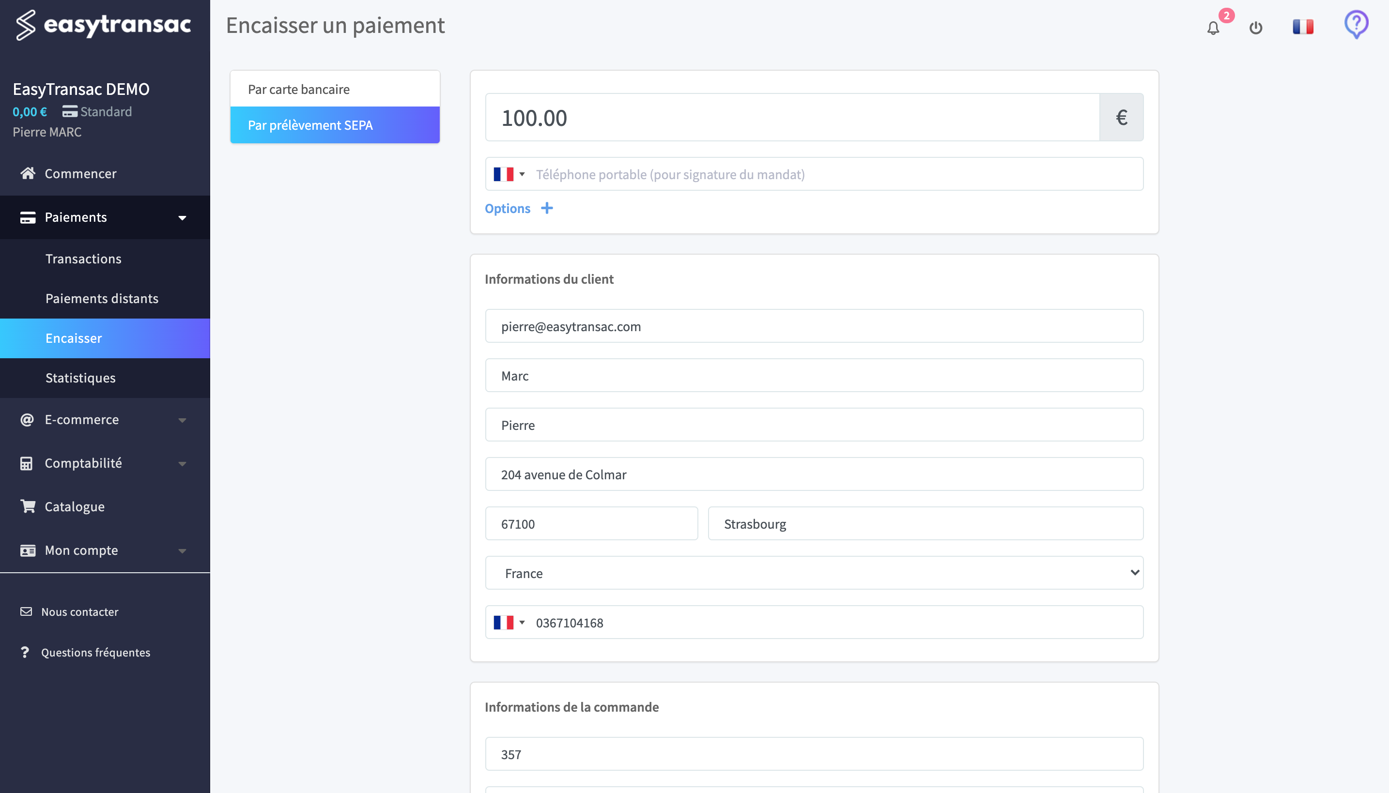Click the Pierre MARC user name
This screenshot has height=793, width=1389.
pyautogui.click(x=47, y=132)
